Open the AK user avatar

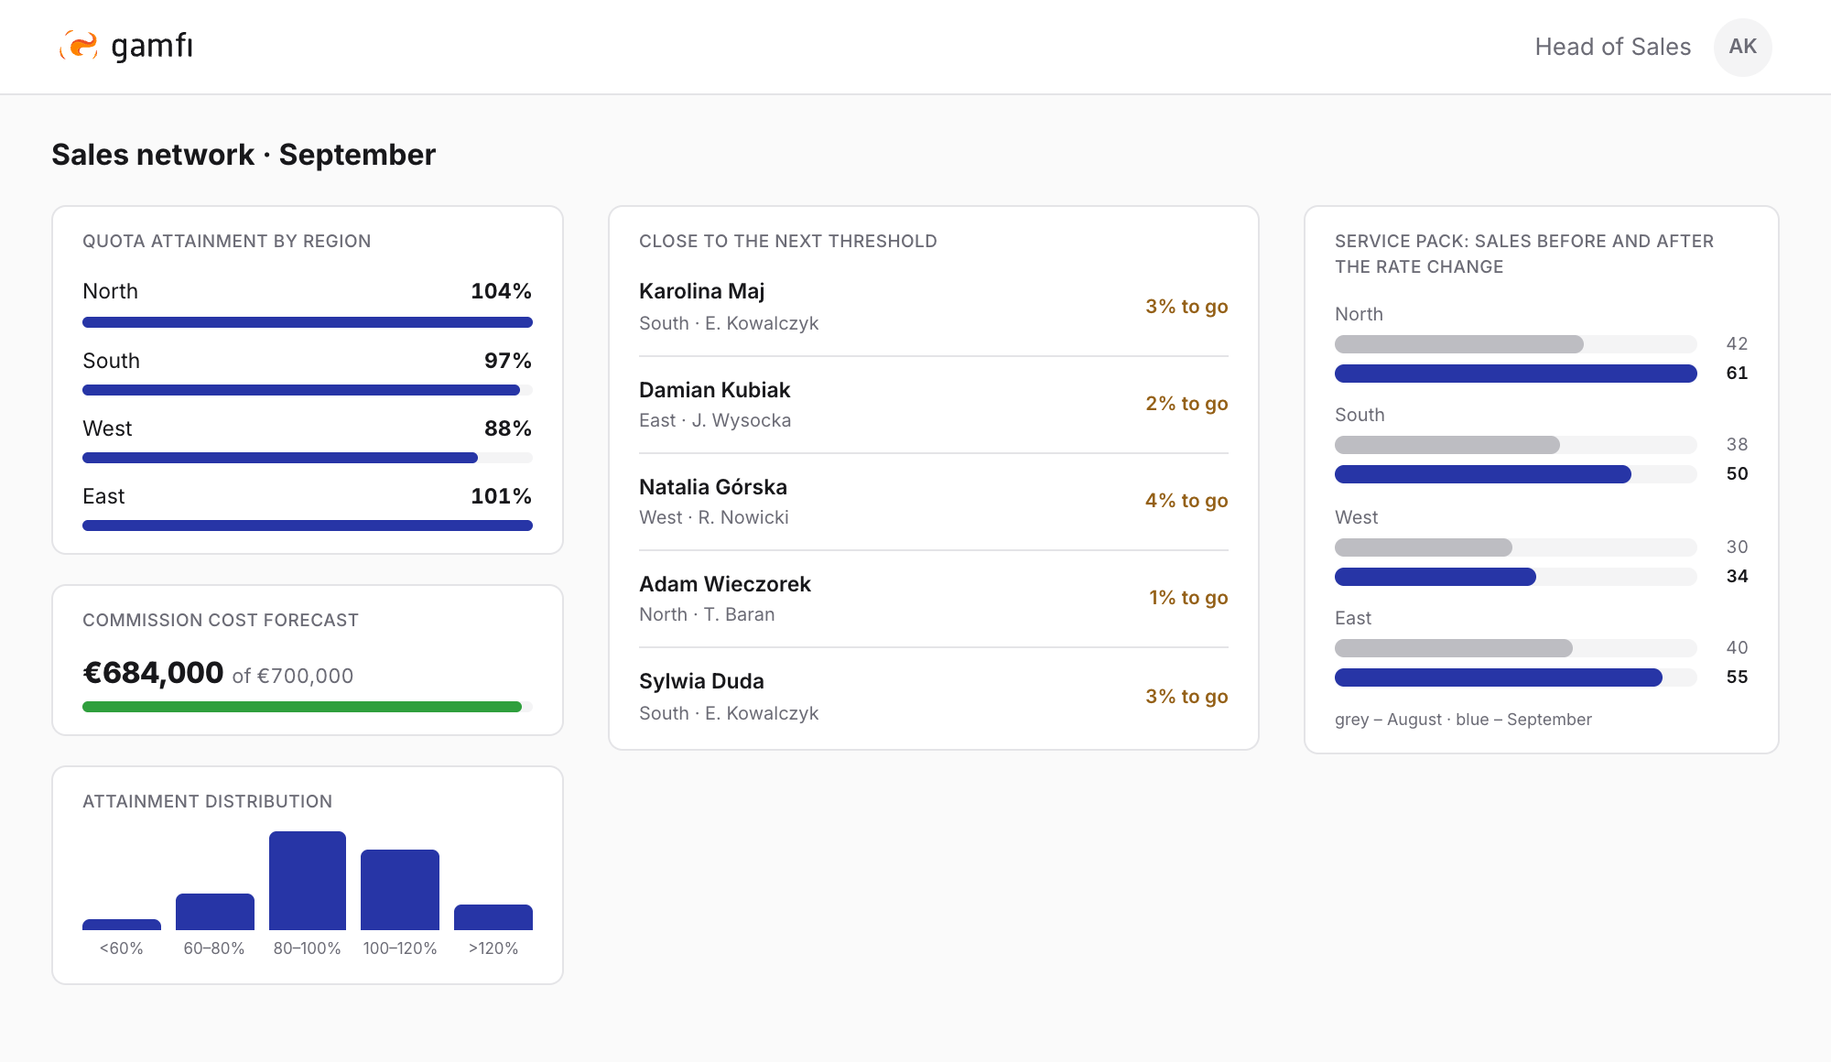click(x=1742, y=47)
